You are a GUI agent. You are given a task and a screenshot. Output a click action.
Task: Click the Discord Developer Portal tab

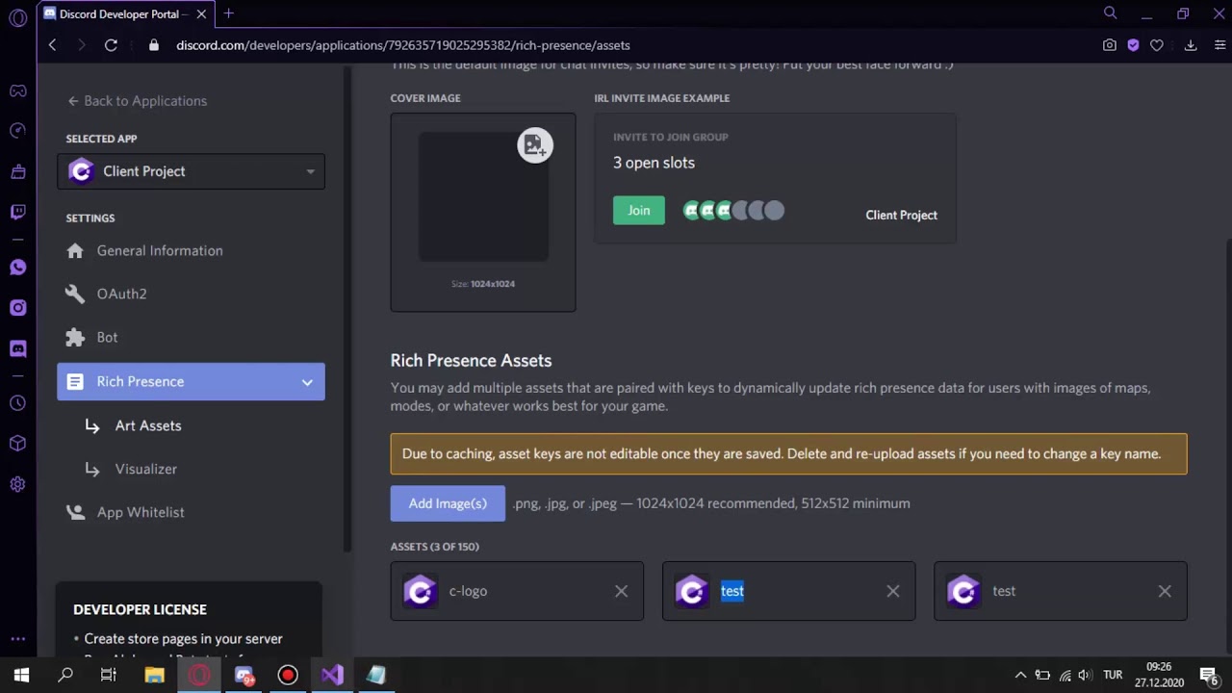[x=123, y=13]
